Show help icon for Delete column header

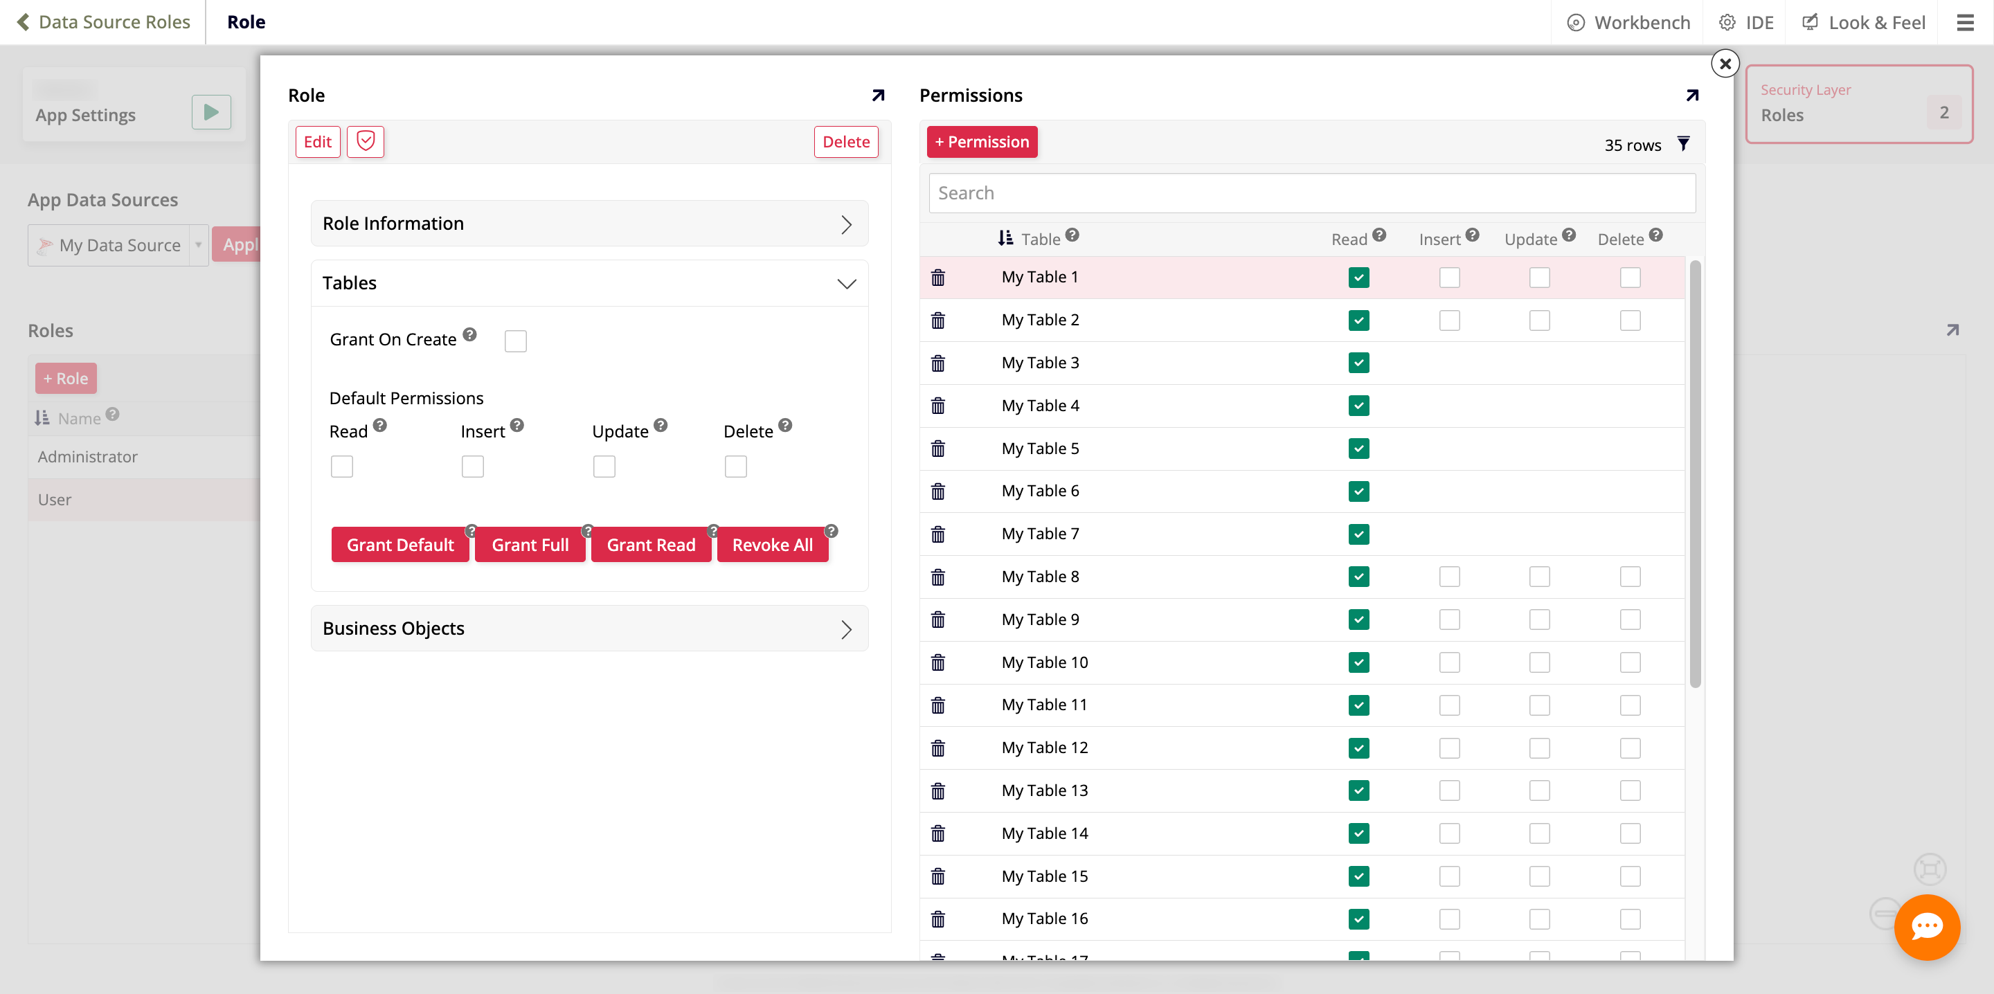coord(1655,235)
